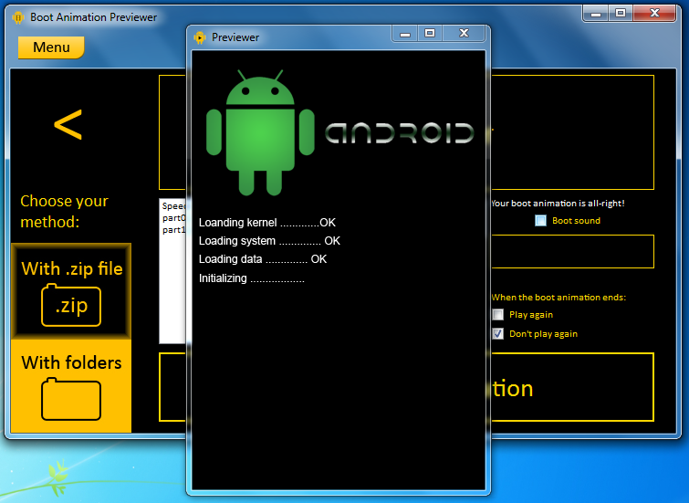Viewport: 689px width, 503px height.
Task: Click the folder icon under With folders
Action: (71, 399)
